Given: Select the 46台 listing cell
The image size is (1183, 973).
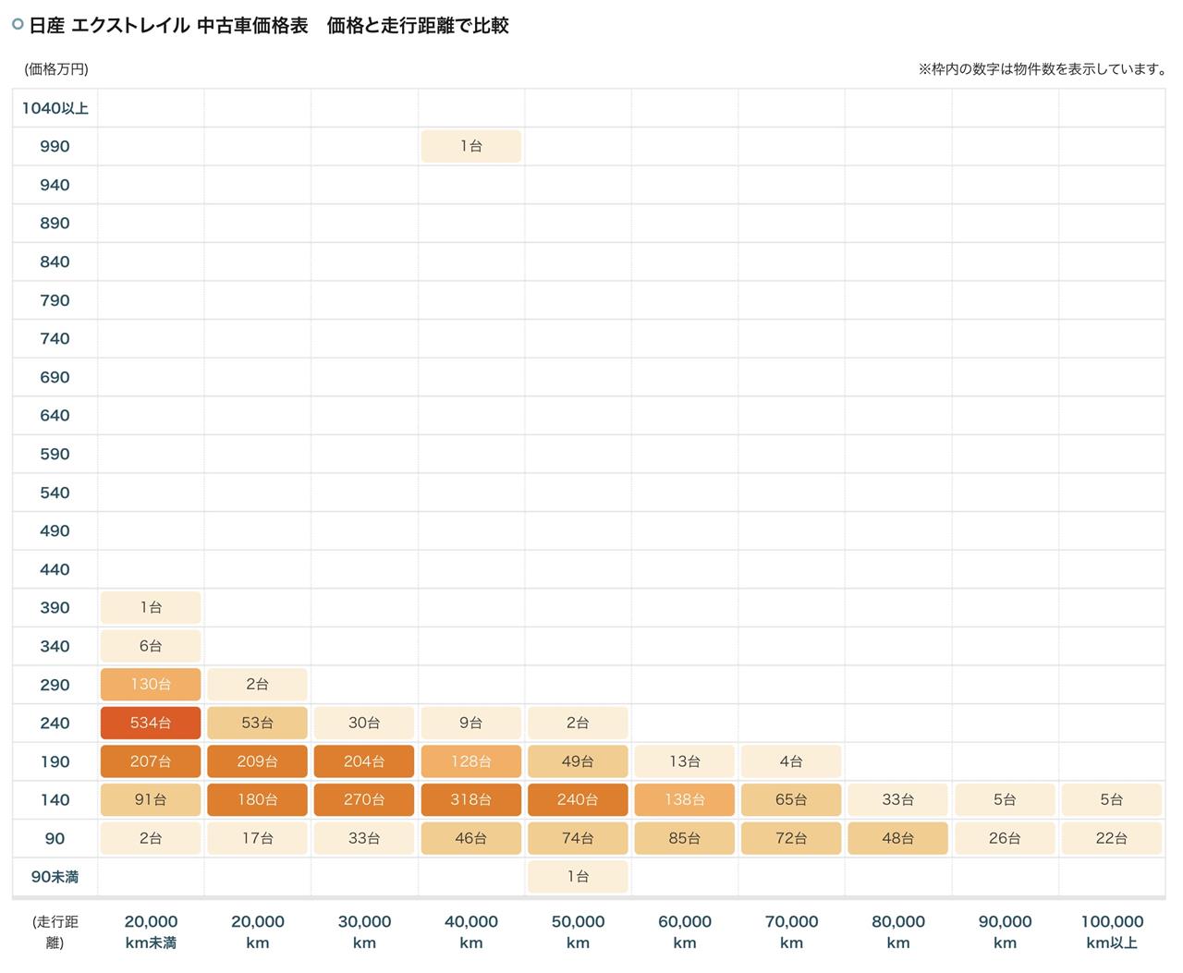Looking at the screenshot, I should (471, 838).
